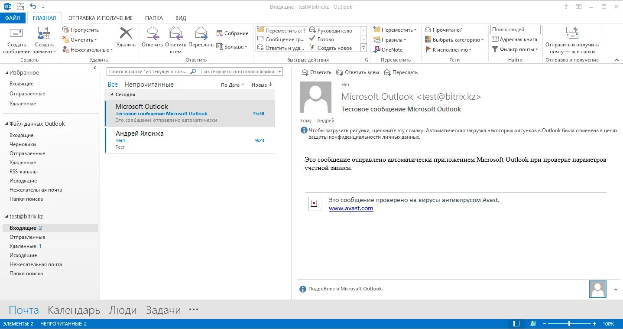623x329 pixels.
Task: Click Send/Receive icon in quick access toolbar
Action: click(20, 7)
